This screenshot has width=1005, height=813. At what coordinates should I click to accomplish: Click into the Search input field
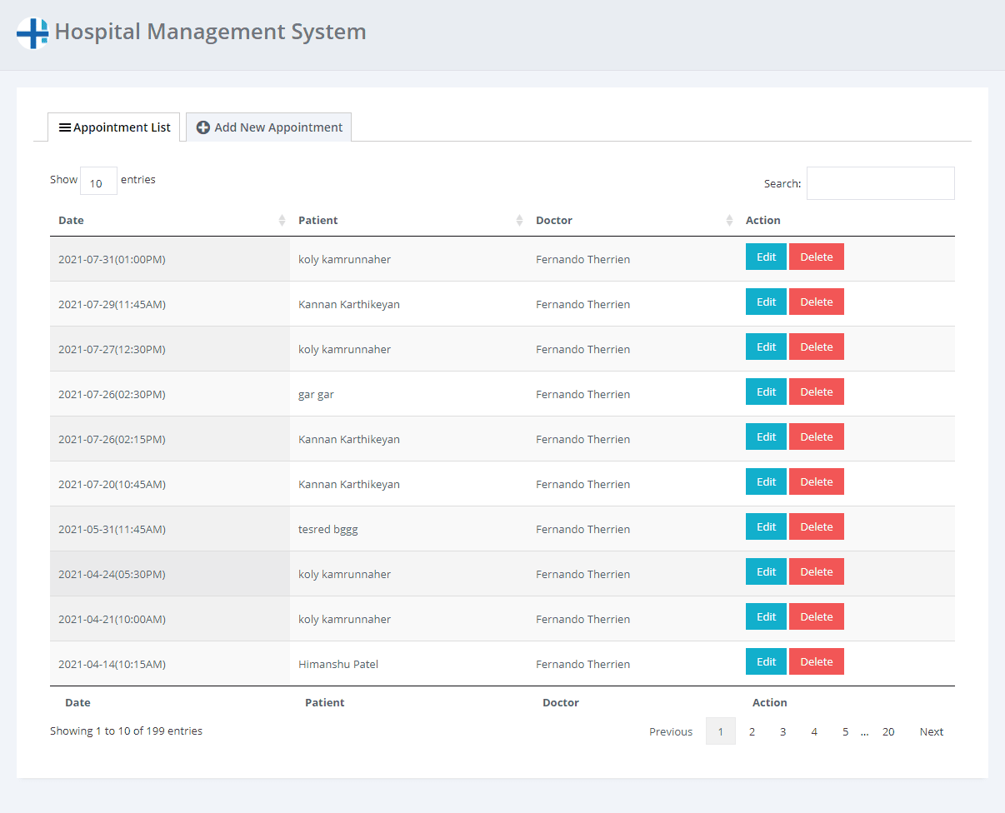(880, 183)
